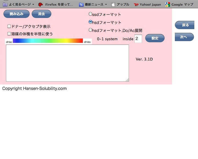Image resolution: width=198 pixels, height=159 pixels.
Task: Open Yahoo! Japan bookmark
Action: [x=148, y=5]
